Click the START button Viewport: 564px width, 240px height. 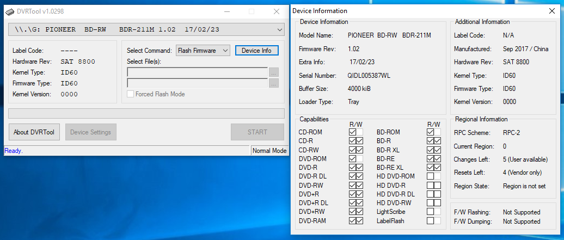pos(257,132)
